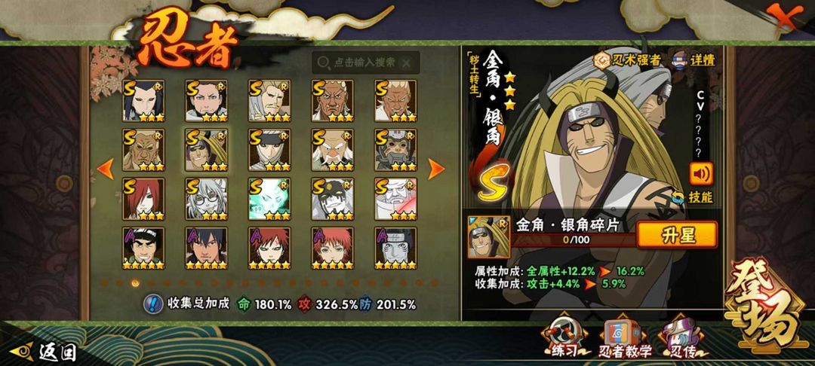The width and height of the screenshot is (815, 366).
Task: Click the ninja search input field
Action: pos(365,63)
